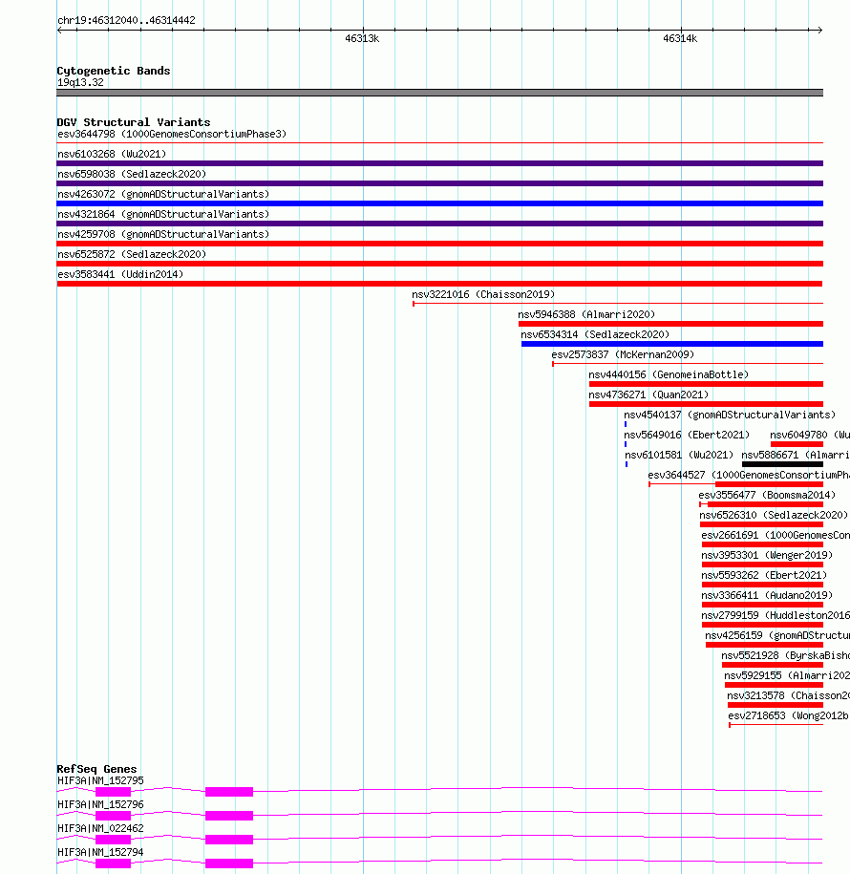This screenshot has width=850, height=874.
Task: Open variant nsv3953301 (Wenger2019)
Action: [767, 556]
